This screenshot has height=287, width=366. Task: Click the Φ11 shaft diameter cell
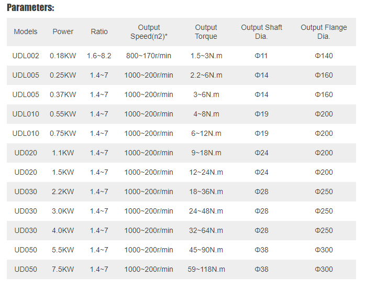point(261,56)
